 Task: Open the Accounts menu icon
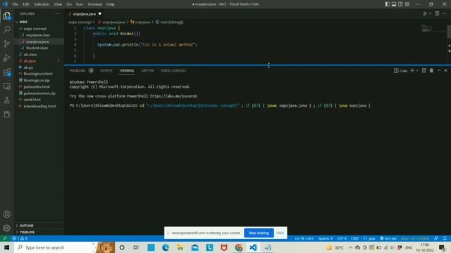pos(6,214)
